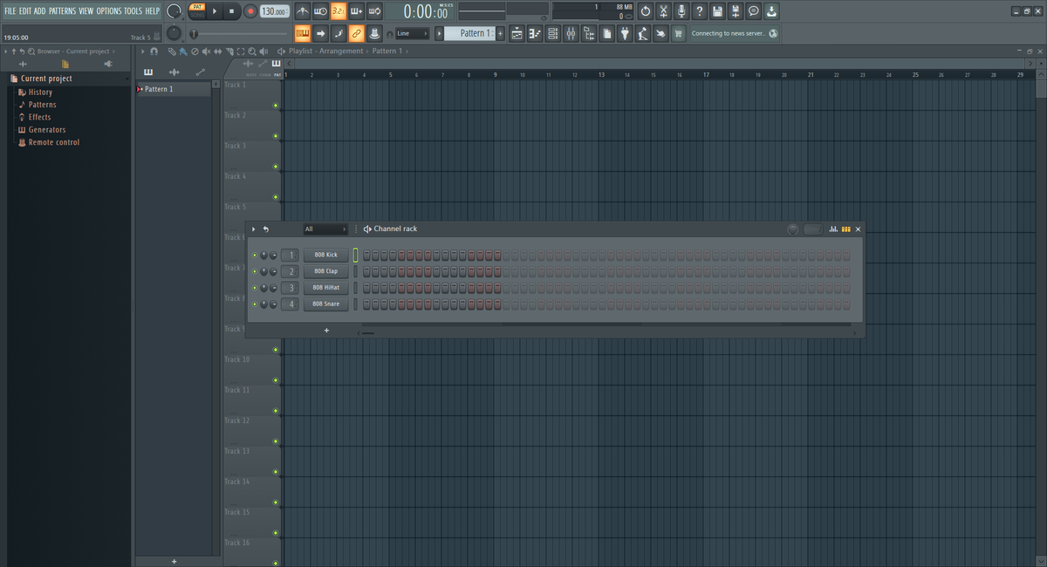Mute the 808 Kick channel green light
The width and height of the screenshot is (1047, 567).
(x=255, y=255)
